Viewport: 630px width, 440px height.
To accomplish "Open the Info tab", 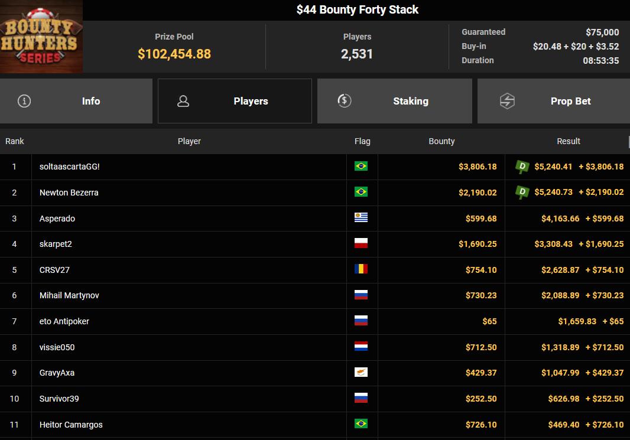I will [76, 101].
